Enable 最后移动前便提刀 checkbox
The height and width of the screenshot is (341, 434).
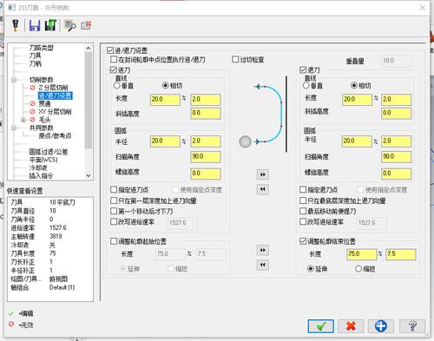pyautogui.click(x=303, y=211)
